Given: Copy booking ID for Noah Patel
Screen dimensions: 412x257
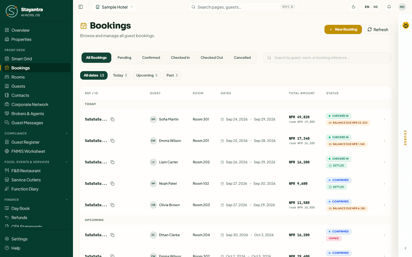Looking at the screenshot, I should click(112, 184).
